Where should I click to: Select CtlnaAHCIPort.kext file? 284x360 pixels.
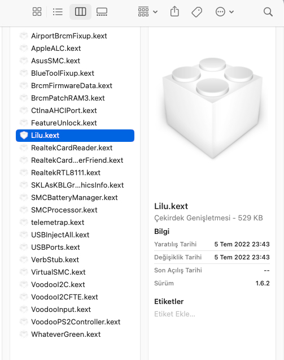pos(75,110)
